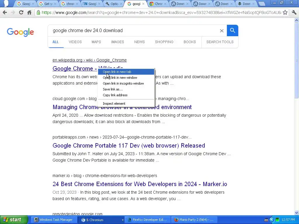Viewport: 299px width, 224px height.
Task: Click the profile avatar icon at top left
Action: (x=6, y=3)
